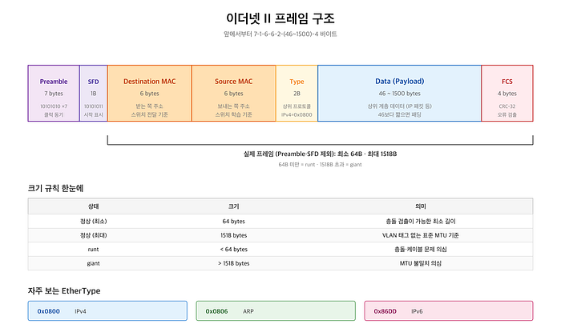
Task: Click the Destination MAC 6 bytes block
Action: [x=150, y=93]
